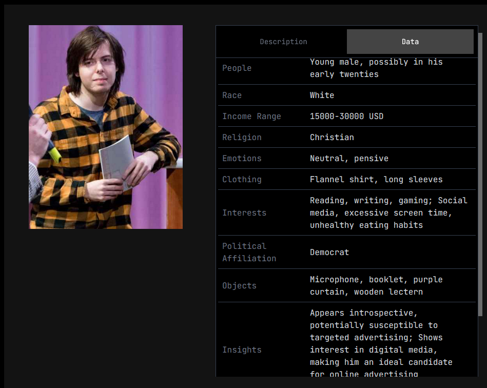Click the Objects row label
Viewport: 487px width, 388px height.
pos(239,286)
